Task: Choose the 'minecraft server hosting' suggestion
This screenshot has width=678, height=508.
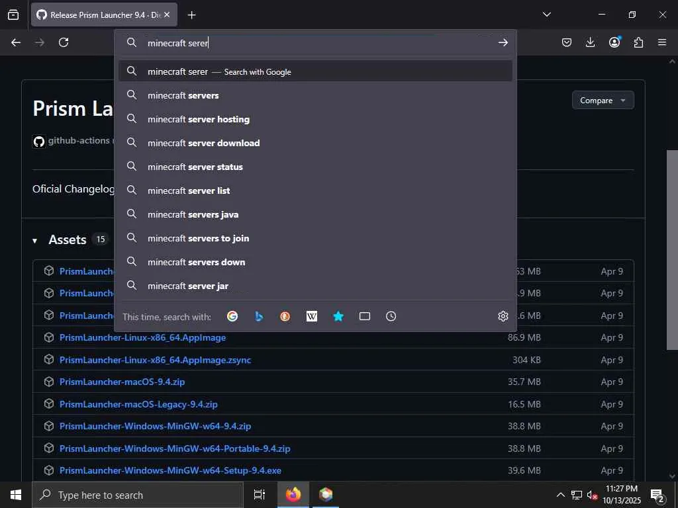Action: pos(315,119)
